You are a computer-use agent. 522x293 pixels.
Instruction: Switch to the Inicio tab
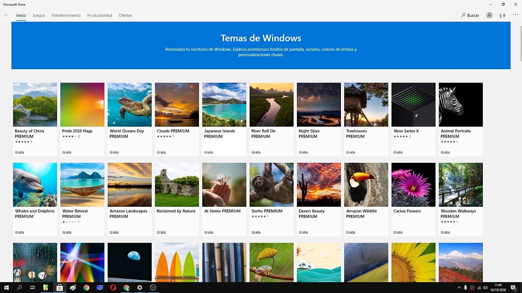pyautogui.click(x=21, y=15)
